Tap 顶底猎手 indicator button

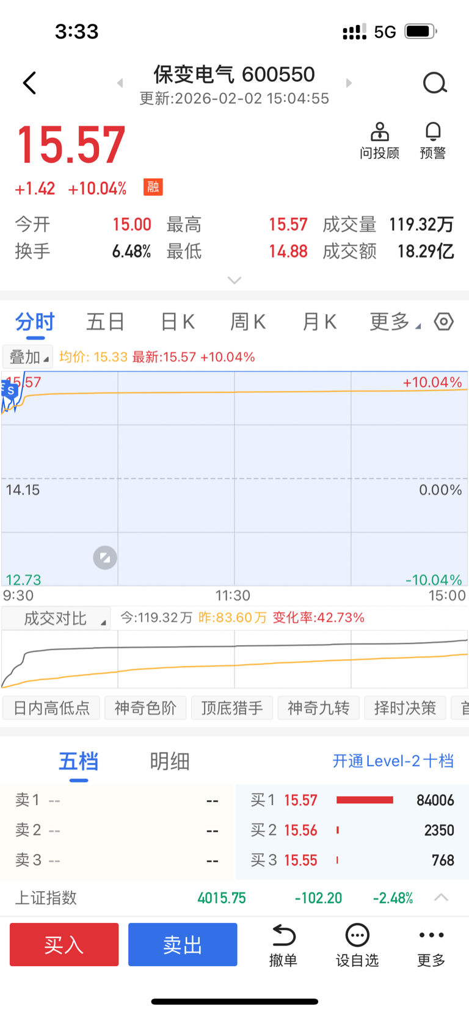pyautogui.click(x=232, y=708)
